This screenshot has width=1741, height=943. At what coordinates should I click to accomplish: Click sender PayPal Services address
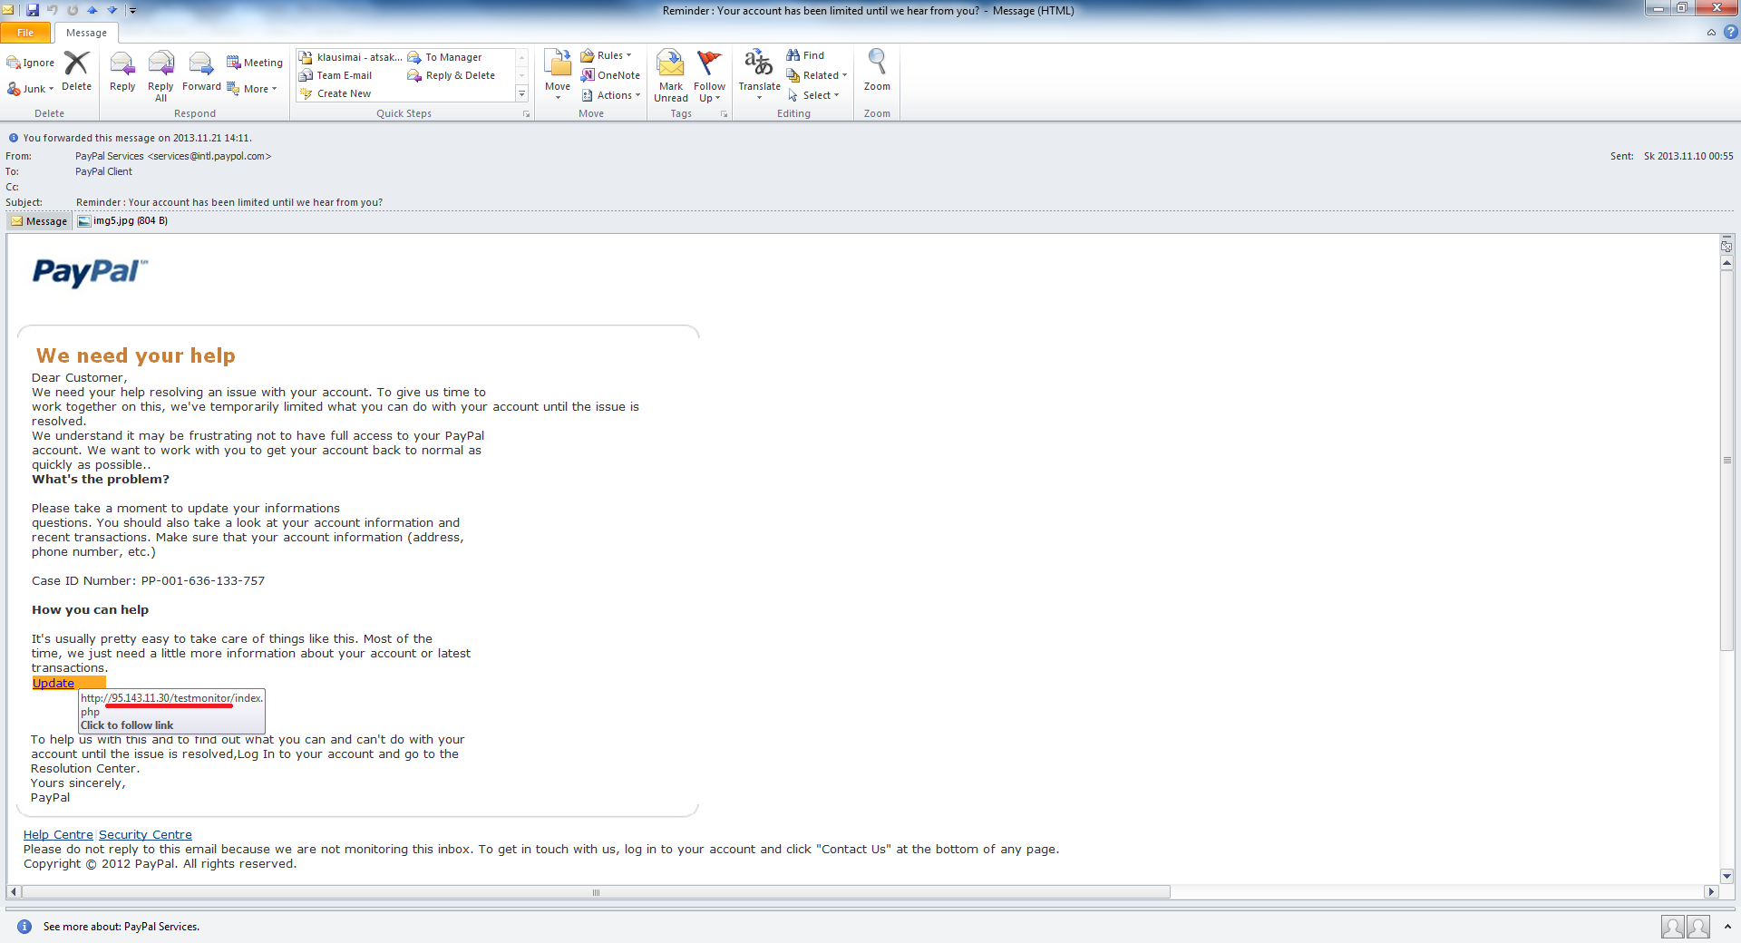click(x=173, y=156)
